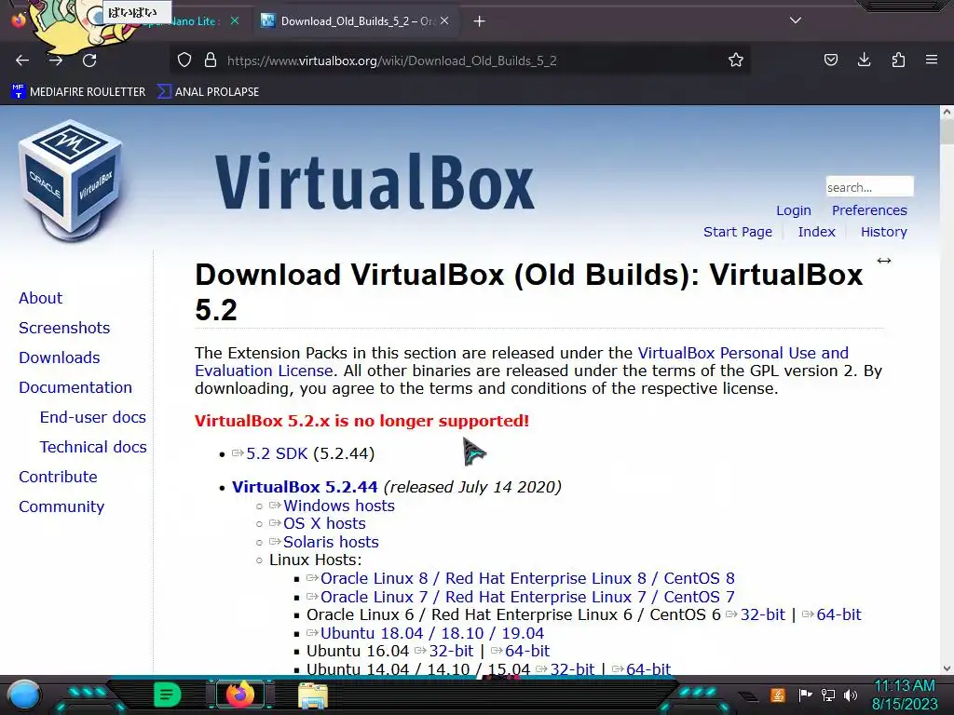The image size is (954, 715).
Task: Open Contribute in the sidebar
Action: [x=58, y=478]
